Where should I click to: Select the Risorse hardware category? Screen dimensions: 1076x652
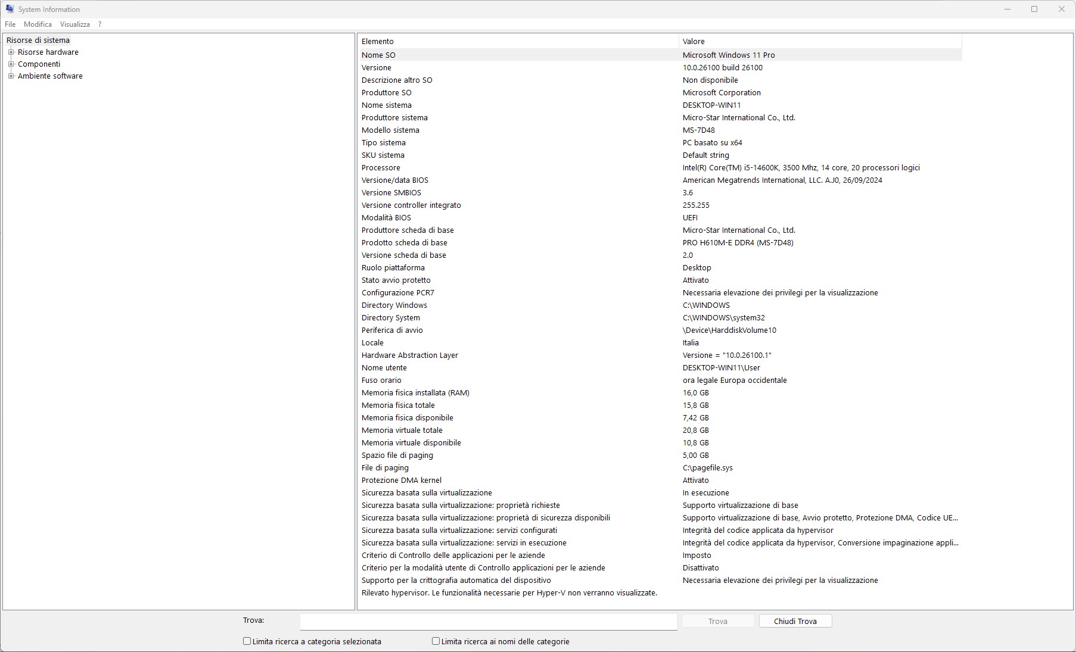(48, 52)
